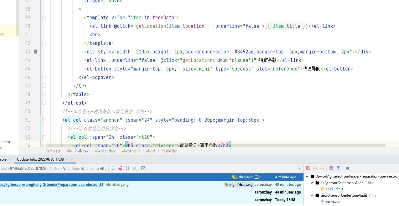The width and height of the screenshot is (399, 206).
Task: Collapse the api\censorCenter\oneAudit folder
Action: 312,183
